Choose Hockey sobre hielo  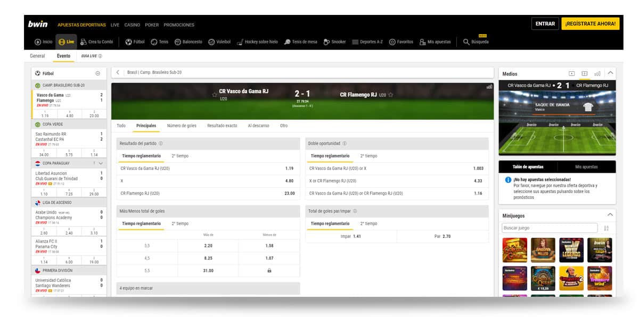(x=257, y=41)
